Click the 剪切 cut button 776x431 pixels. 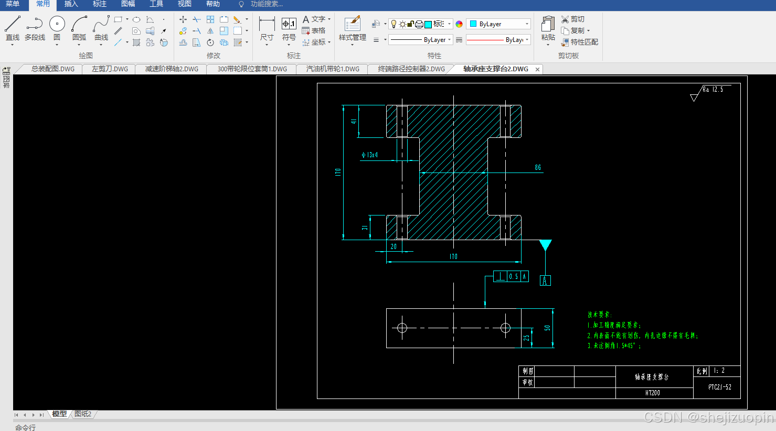pyautogui.click(x=572, y=19)
